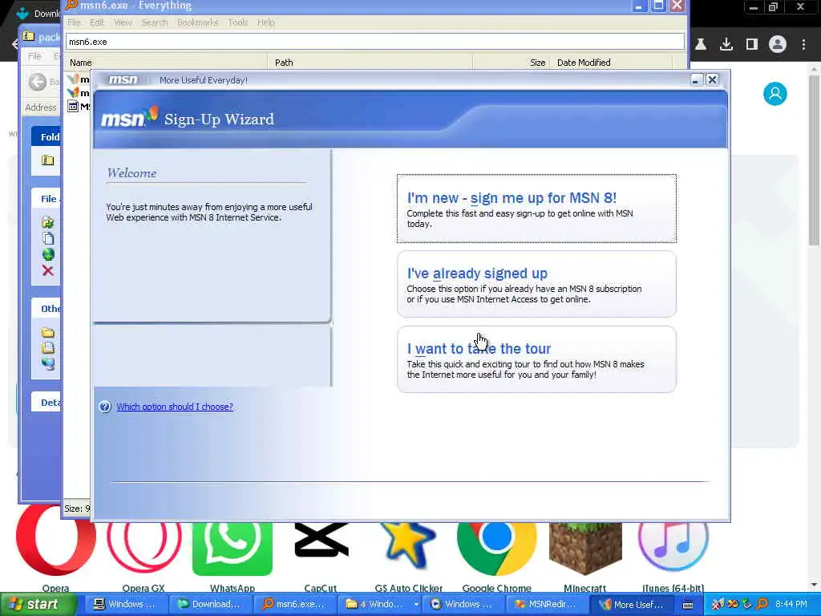Click the blue question mark help icon
The width and height of the screenshot is (821, 616).
tap(105, 407)
